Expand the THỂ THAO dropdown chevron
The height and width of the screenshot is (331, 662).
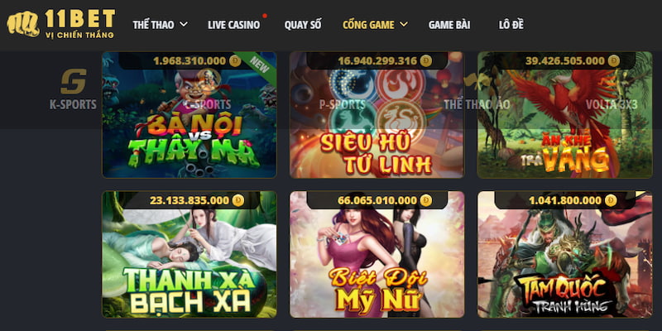184,25
